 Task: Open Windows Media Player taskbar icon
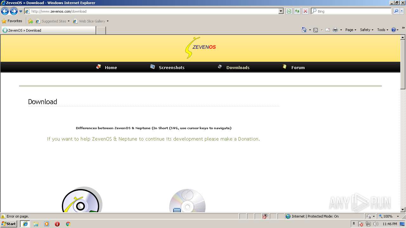(47, 224)
